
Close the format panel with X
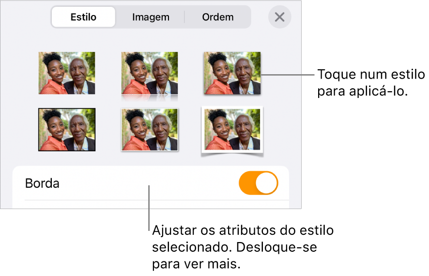(279, 17)
